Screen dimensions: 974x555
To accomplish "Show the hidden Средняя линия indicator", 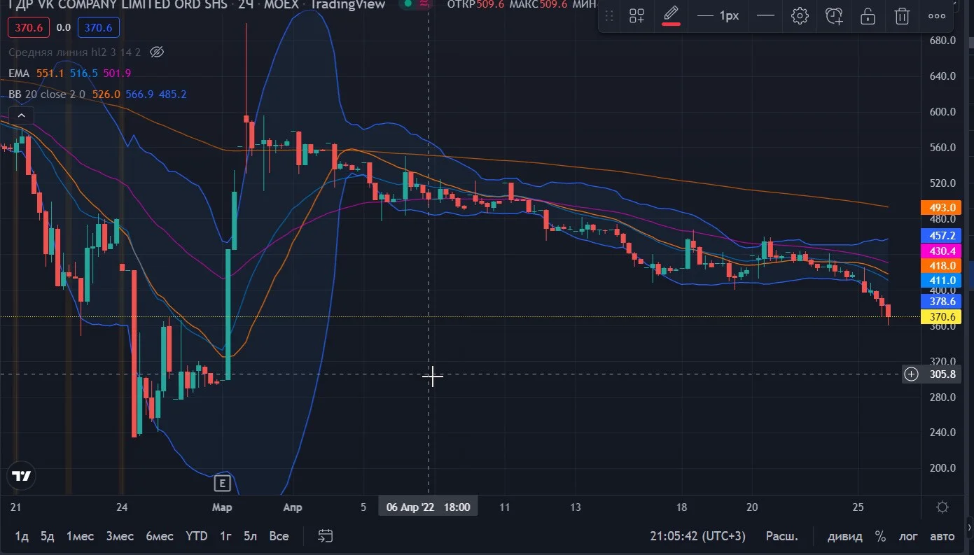I will click(157, 52).
